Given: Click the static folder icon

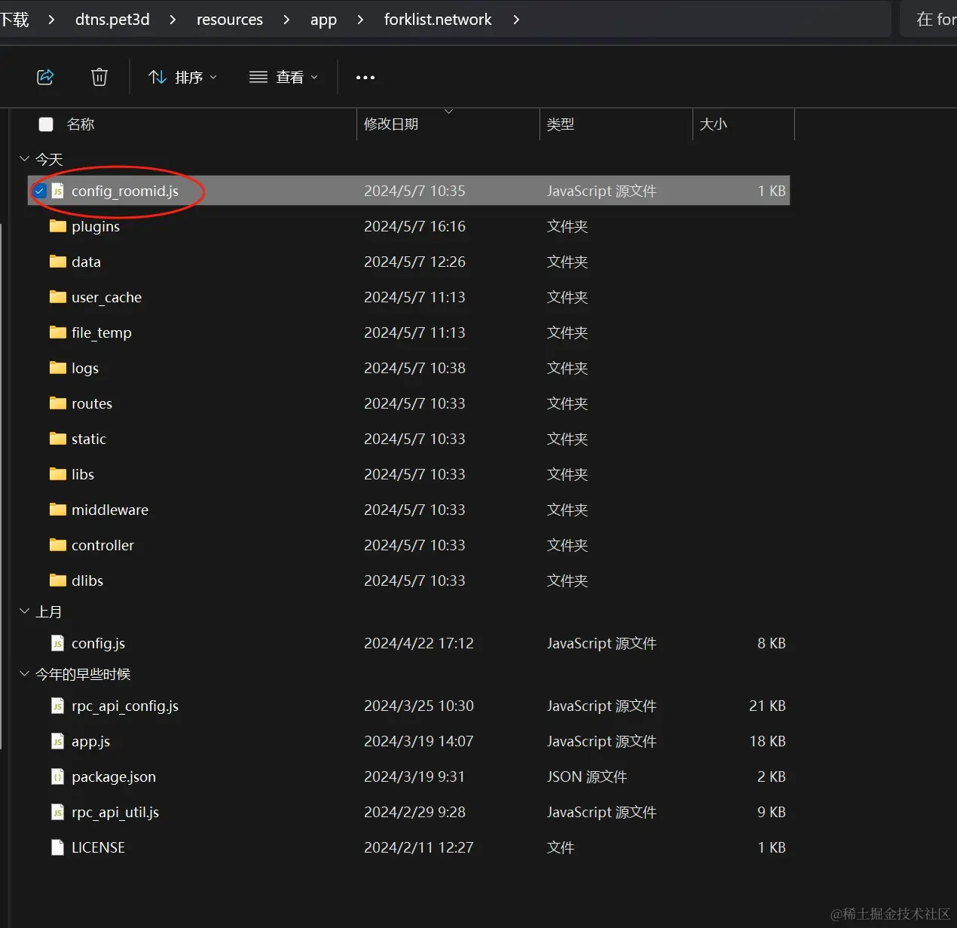Looking at the screenshot, I should 58,439.
